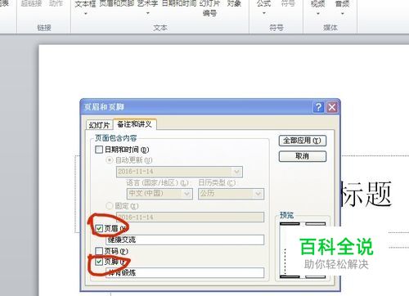Switch to the 幻灯片 tab
This screenshot has width=409, height=296.
tap(99, 125)
